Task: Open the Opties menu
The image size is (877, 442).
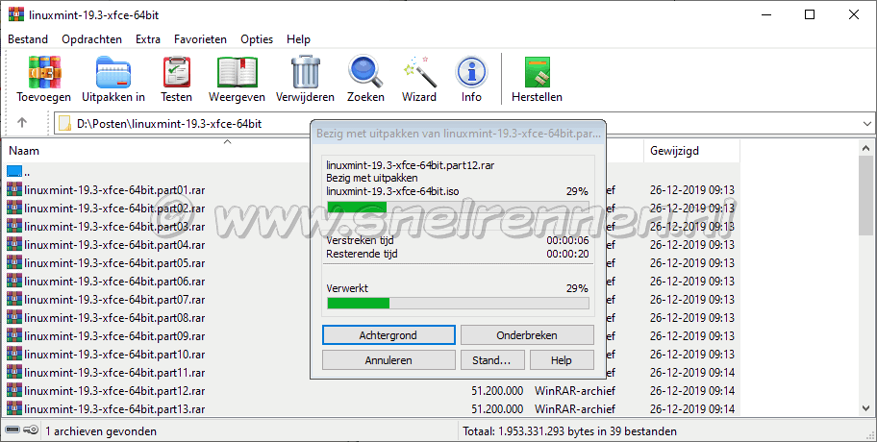Action: (x=257, y=39)
